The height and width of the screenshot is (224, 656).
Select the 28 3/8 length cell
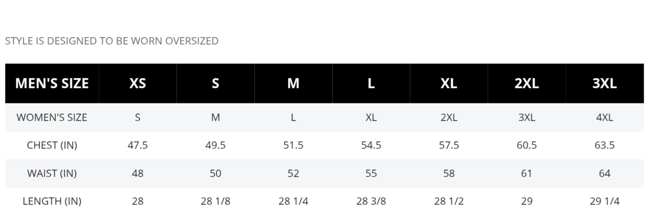tap(371, 201)
